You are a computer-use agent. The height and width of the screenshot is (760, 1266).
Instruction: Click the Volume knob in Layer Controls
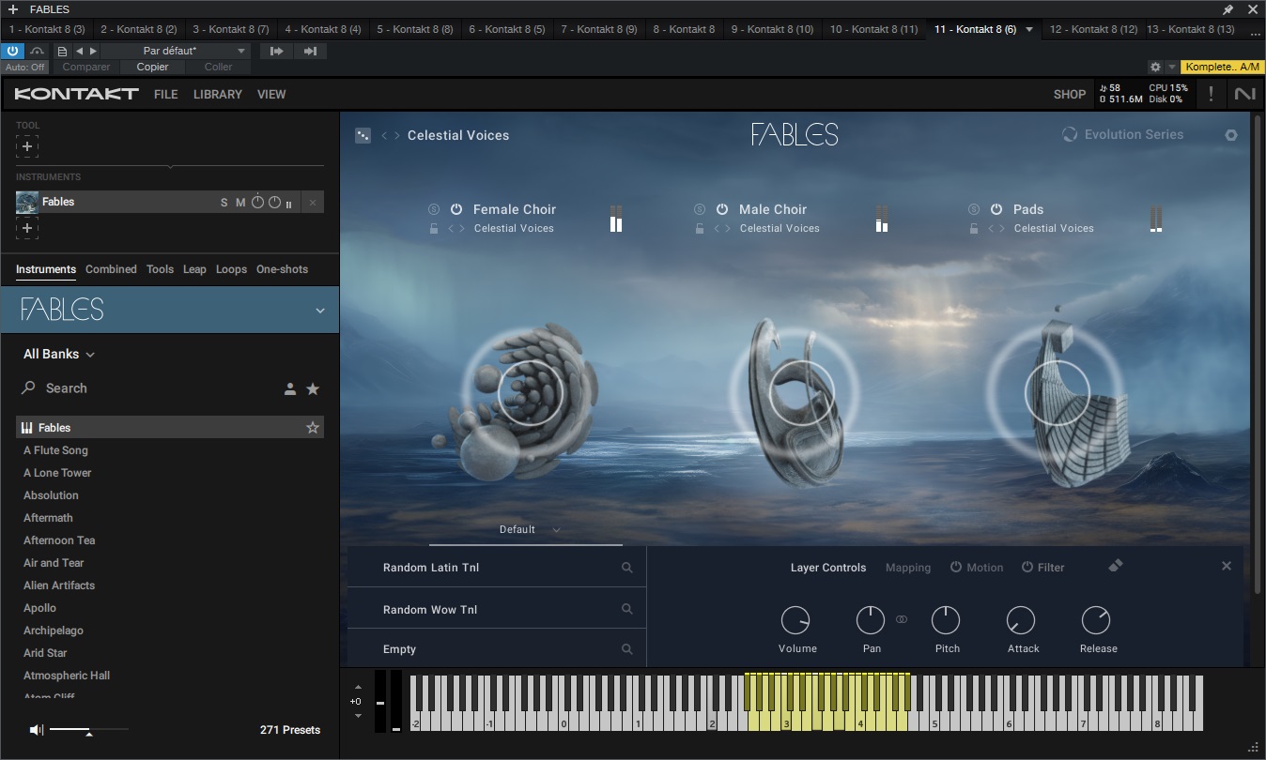click(795, 620)
